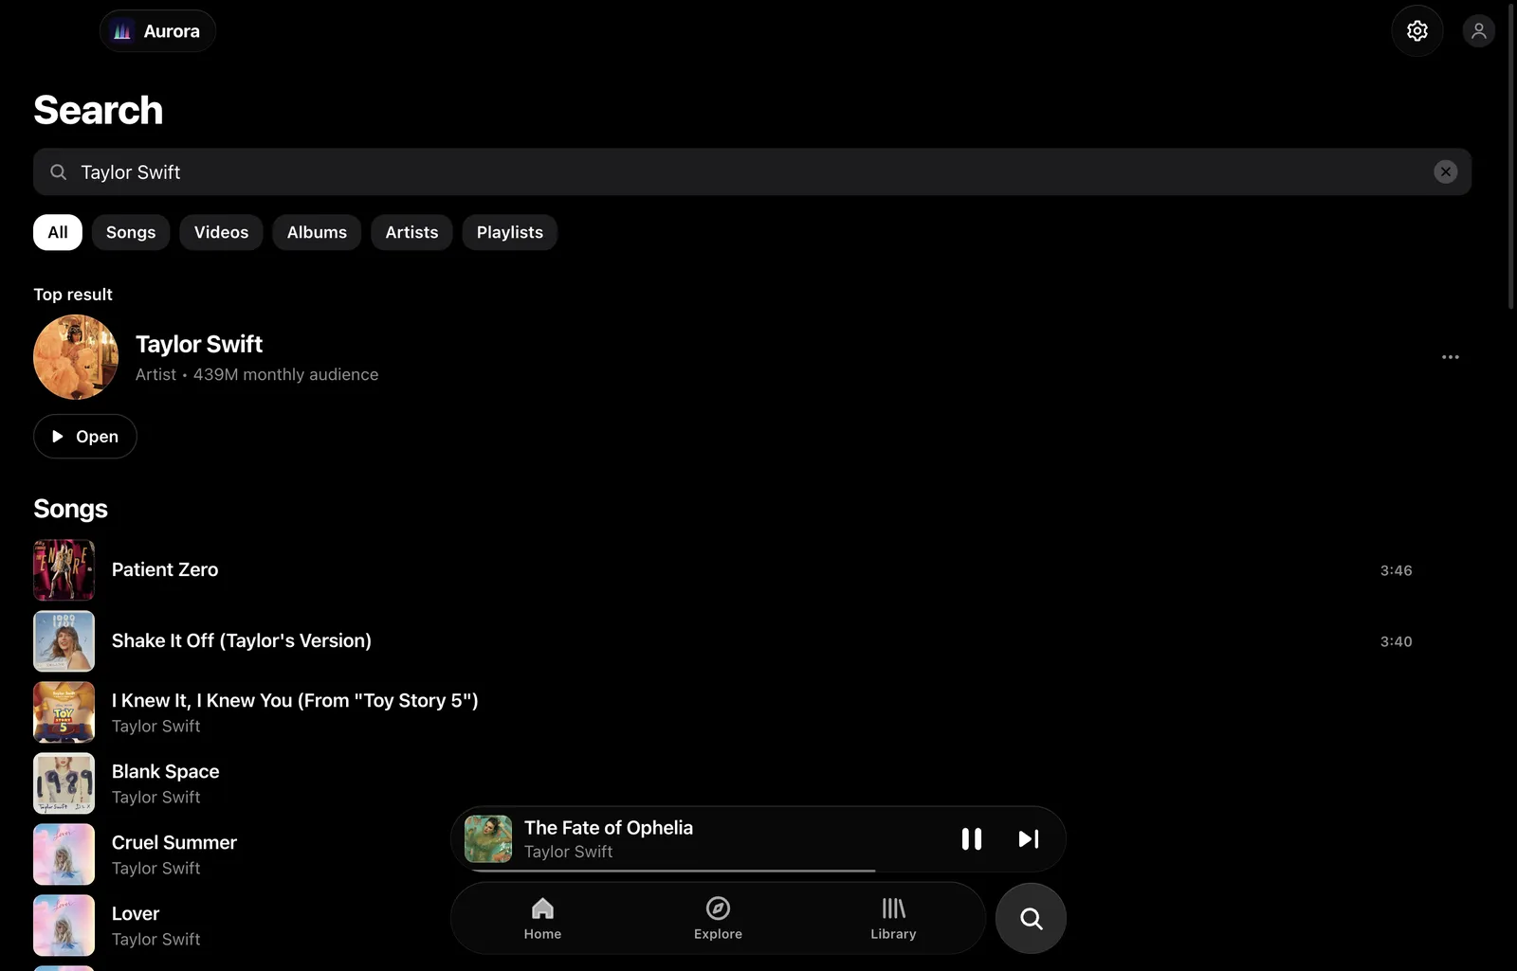This screenshot has width=1517, height=971.
Task: Click the now playing cover art thumbnail
Action: 488,839
